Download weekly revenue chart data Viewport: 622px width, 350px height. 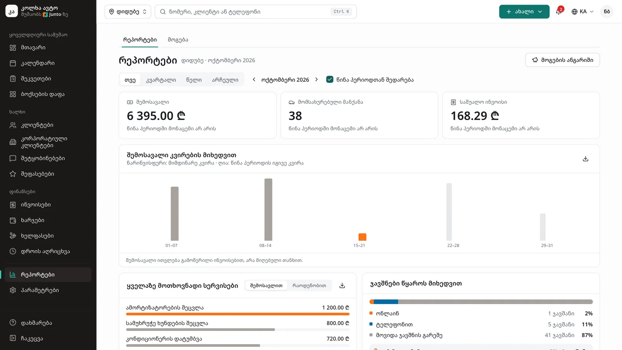[585, 159]
